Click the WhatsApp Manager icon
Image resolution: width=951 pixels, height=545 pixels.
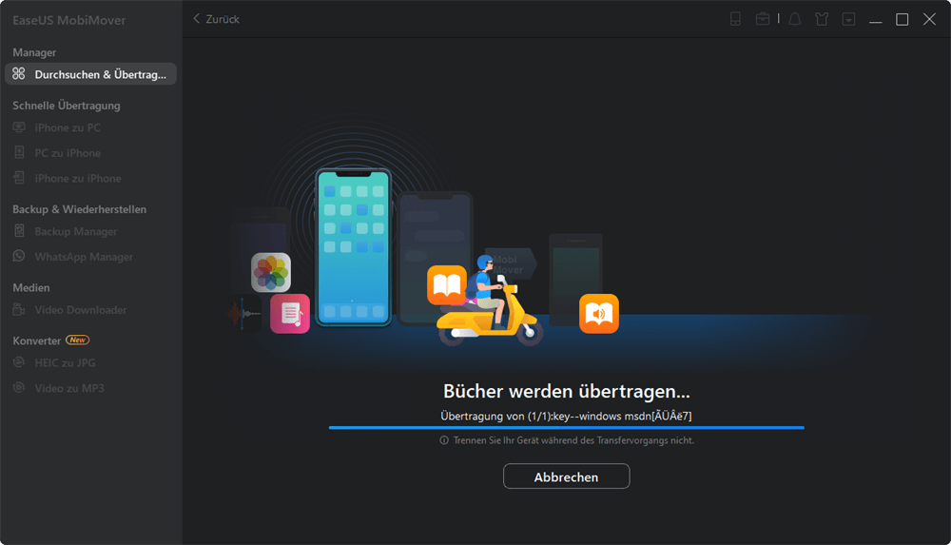click(19, 256)
